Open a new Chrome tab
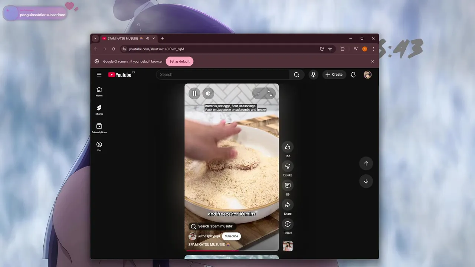The width and height of the screenshot is (475, 267). (x=162, y=39)
